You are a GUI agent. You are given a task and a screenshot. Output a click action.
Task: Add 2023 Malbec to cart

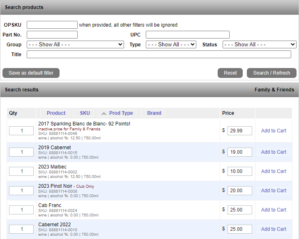(274, 171)
